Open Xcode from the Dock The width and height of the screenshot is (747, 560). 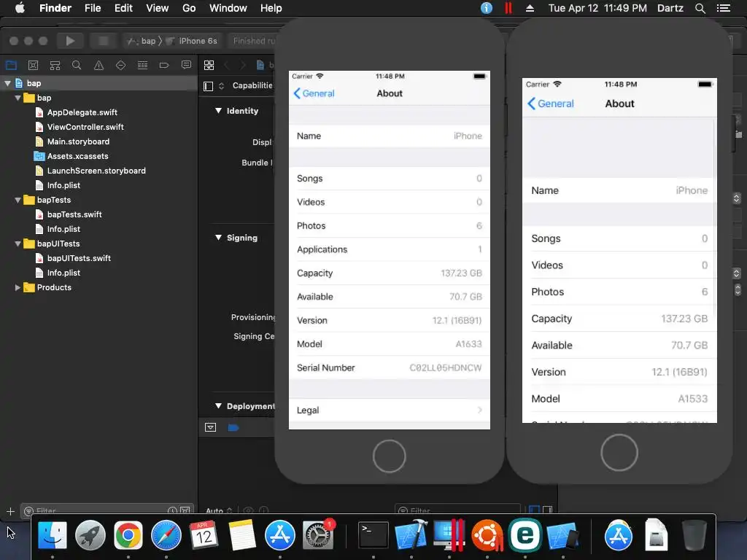coord(411,534)
